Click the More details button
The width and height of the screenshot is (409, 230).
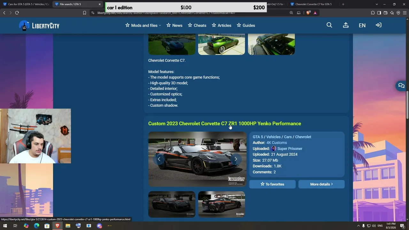coord(321,184)
